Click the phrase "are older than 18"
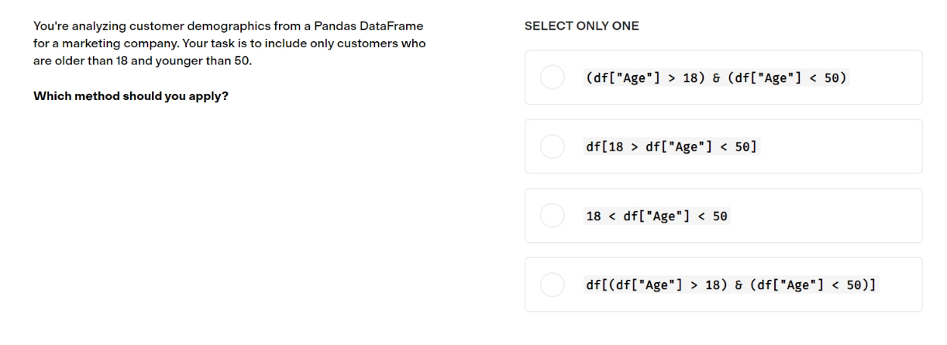Viewport: 947px width, 345px height. [x=83, y=62]
